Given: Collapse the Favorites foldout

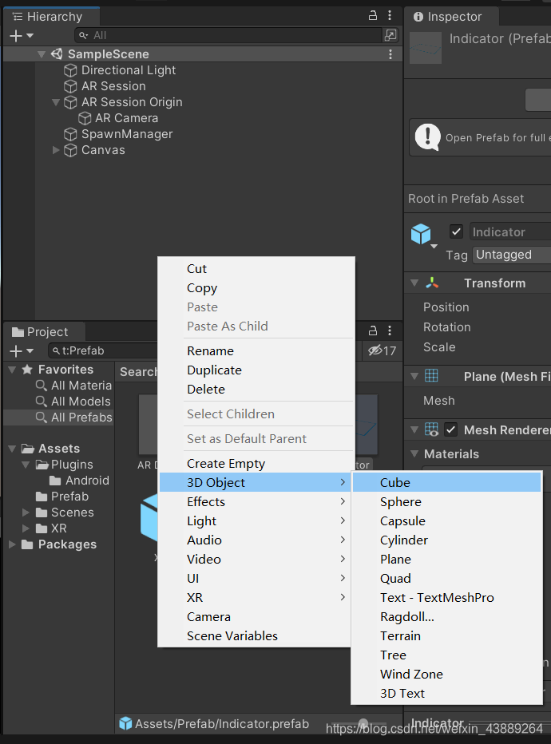Looking at the screenshot, I should [x=13, y=370].
